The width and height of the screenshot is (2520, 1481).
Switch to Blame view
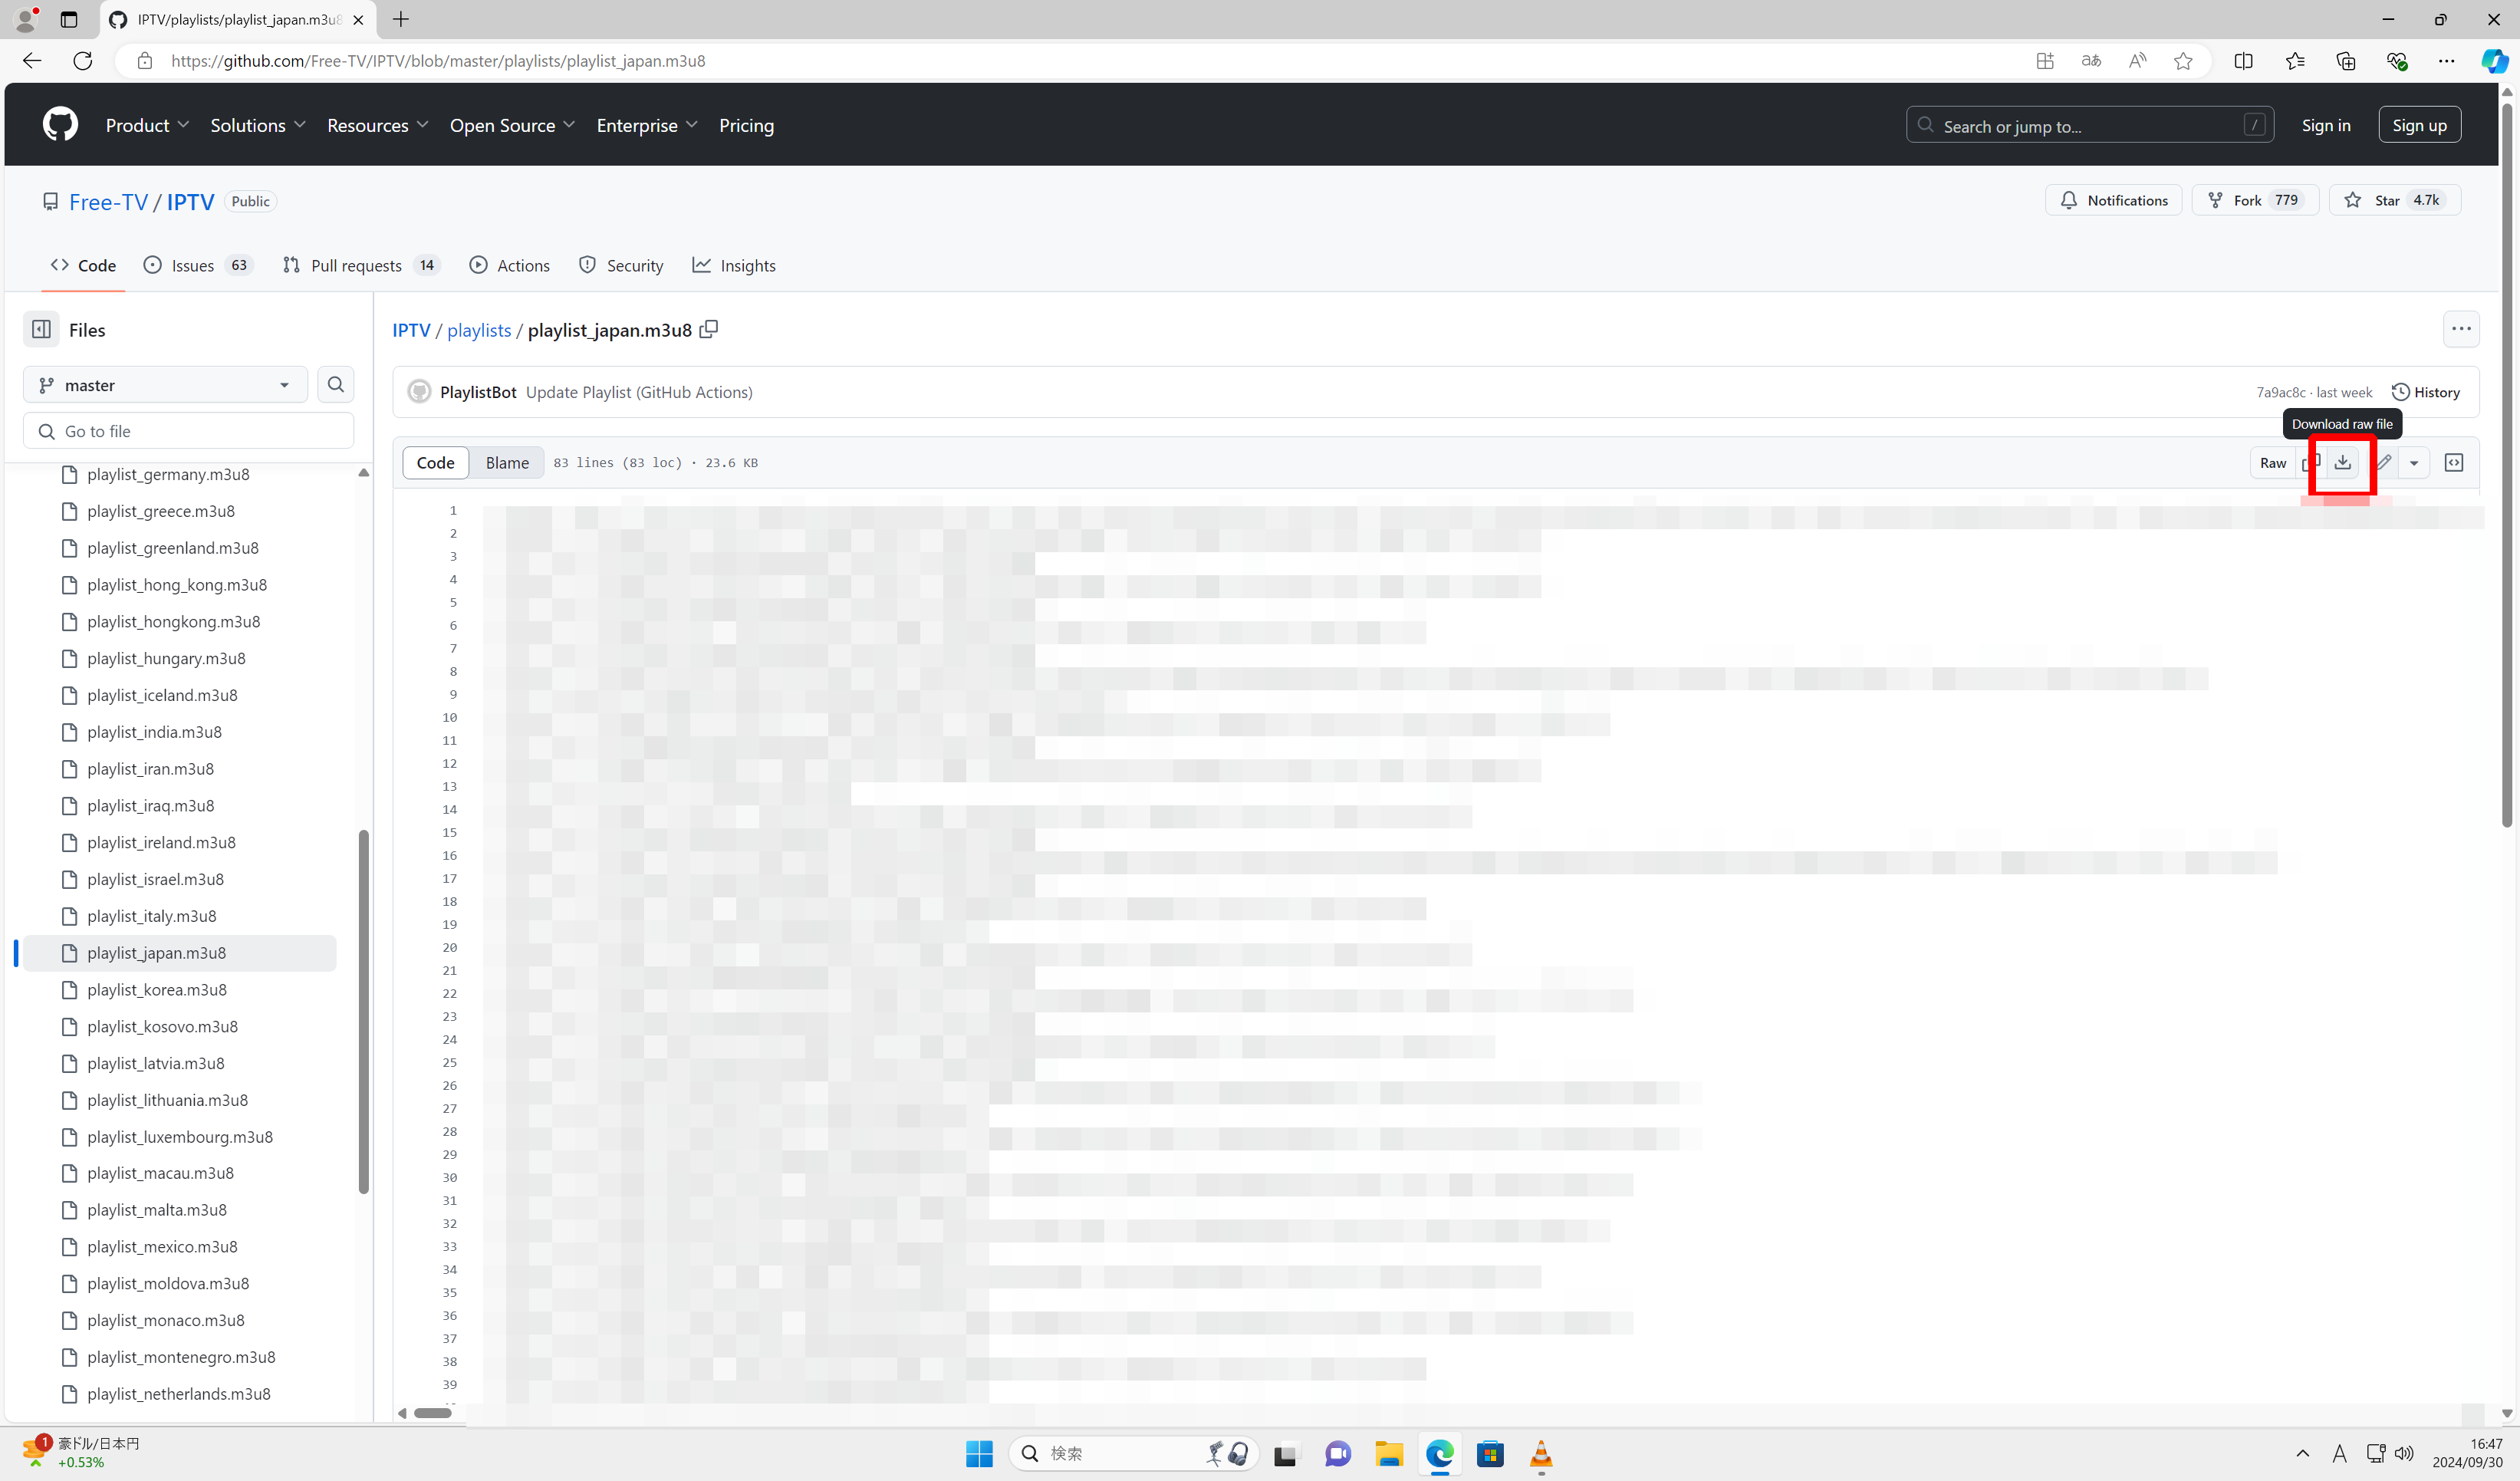click(507, 462)
